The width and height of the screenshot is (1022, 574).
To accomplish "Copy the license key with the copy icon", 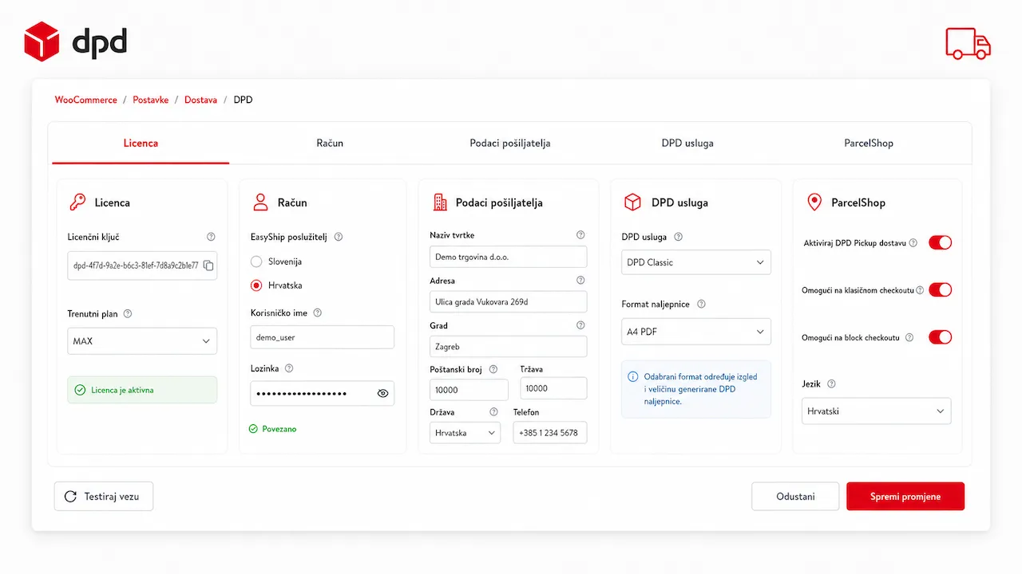I will pyautogui.click(x=208, y=265).
